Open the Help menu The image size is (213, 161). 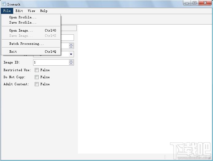click(x=44, y=11)
